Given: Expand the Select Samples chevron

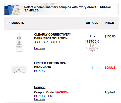Looking at the screenshot, I should tap(41, 10).
